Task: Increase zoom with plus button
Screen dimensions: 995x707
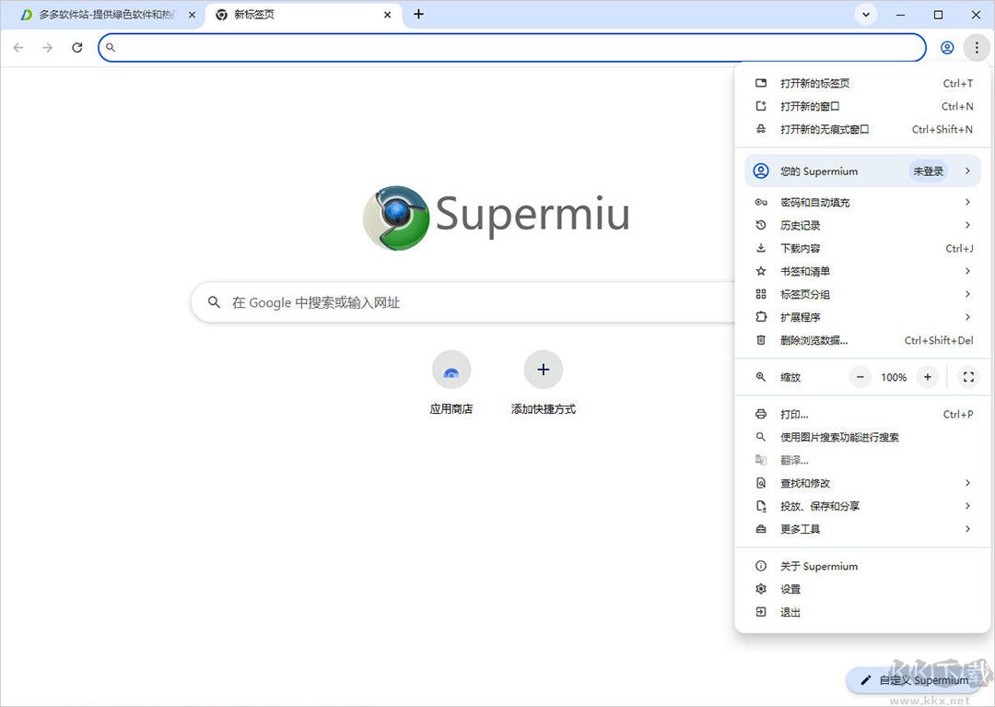Action: pos(927,377)
